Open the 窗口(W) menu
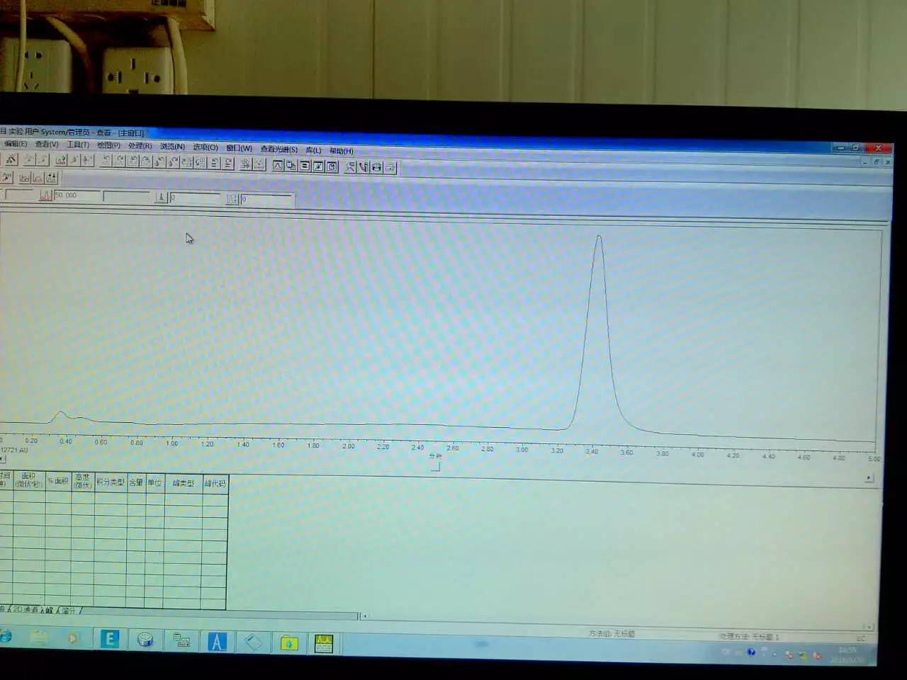Screen dimensions: 907x680 tap(239, 148)
